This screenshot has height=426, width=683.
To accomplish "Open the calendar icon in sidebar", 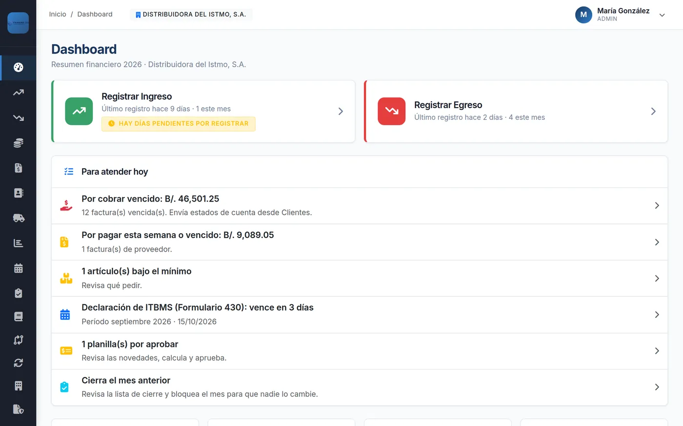I will tap(19, 268).
